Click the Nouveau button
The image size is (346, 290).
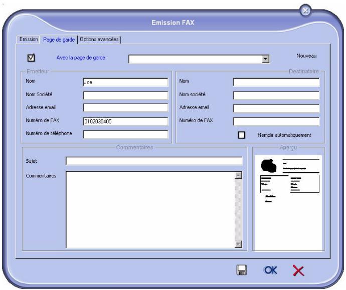306,56
